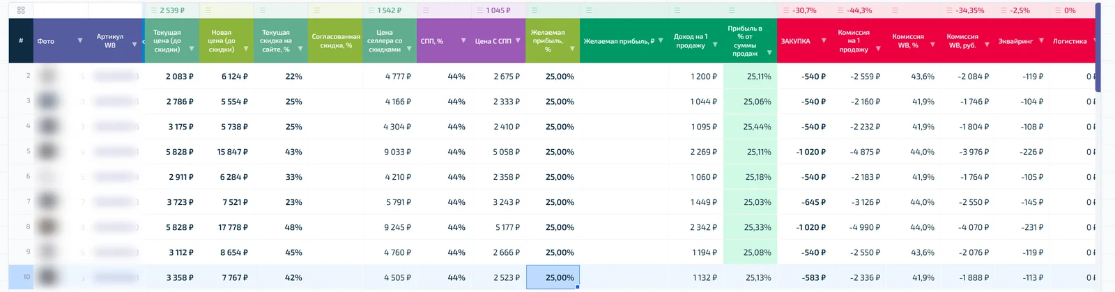Open the Цена с СПП filter arrow

click(x=518, y=40)
